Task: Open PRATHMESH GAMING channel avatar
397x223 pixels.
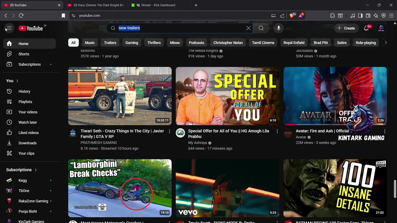Action: pos(73,133)
